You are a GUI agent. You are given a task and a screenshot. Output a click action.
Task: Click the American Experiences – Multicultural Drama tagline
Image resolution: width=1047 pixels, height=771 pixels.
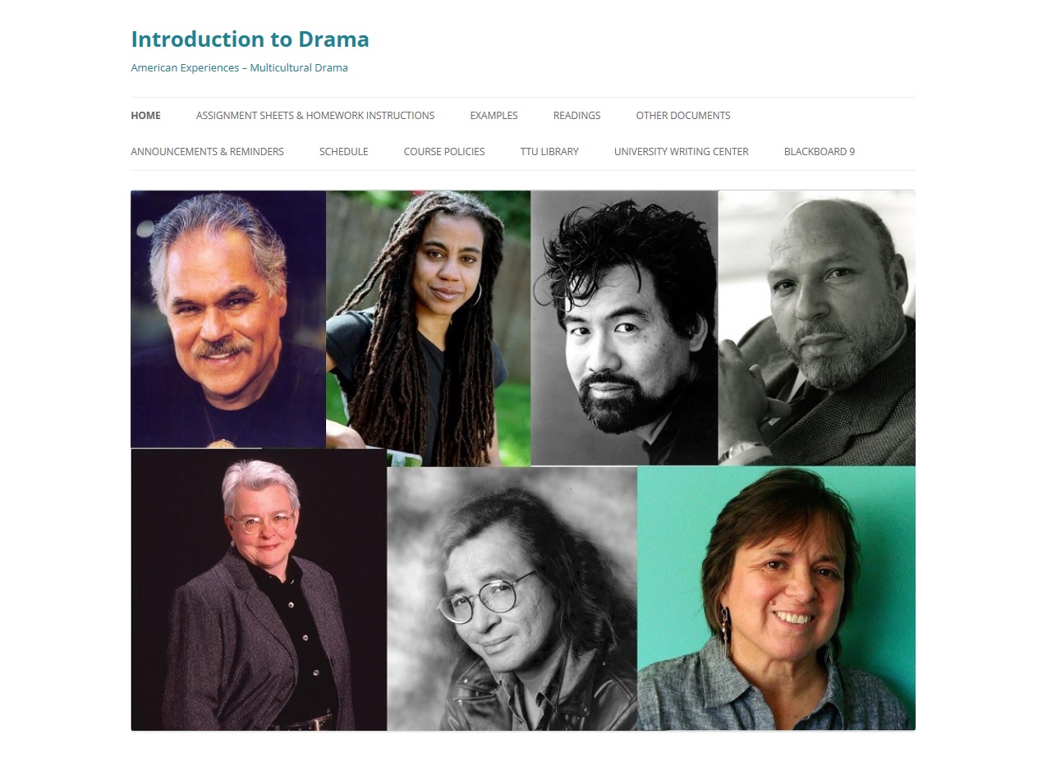click(x=239, y=68)
